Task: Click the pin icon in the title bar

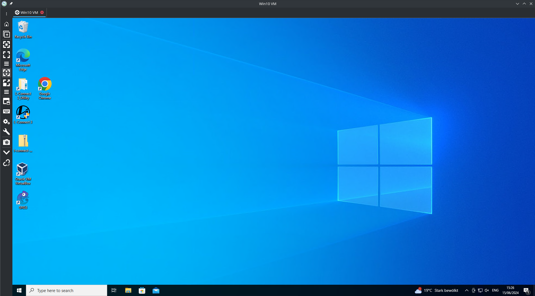Action: (x=11, y=4)
